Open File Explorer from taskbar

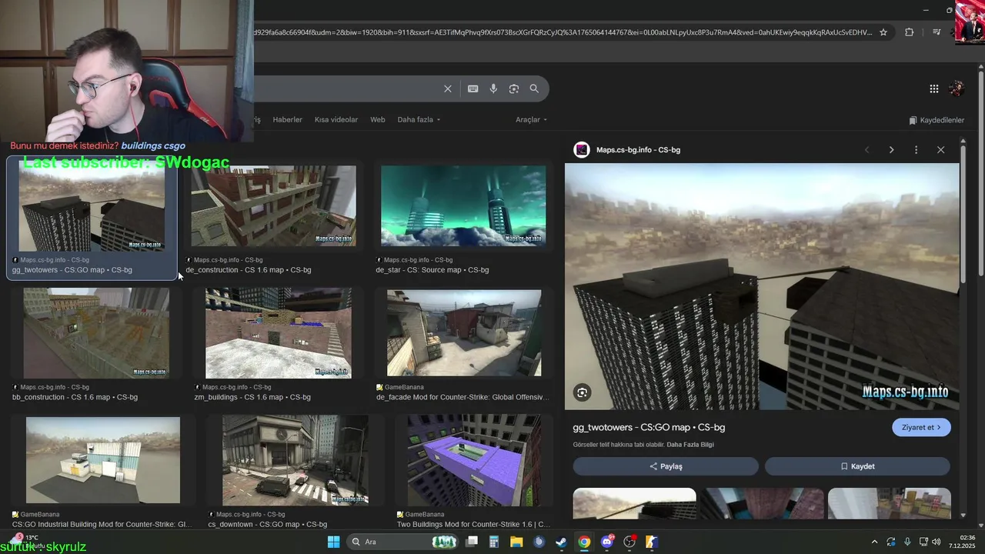[516, 542]
